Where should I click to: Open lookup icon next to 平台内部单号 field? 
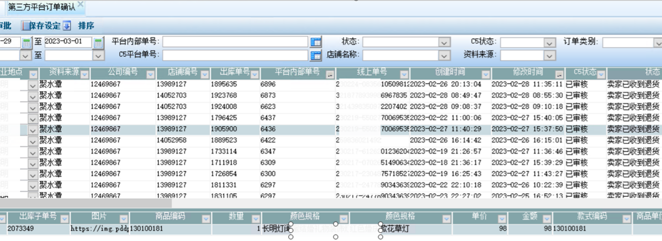316,42
